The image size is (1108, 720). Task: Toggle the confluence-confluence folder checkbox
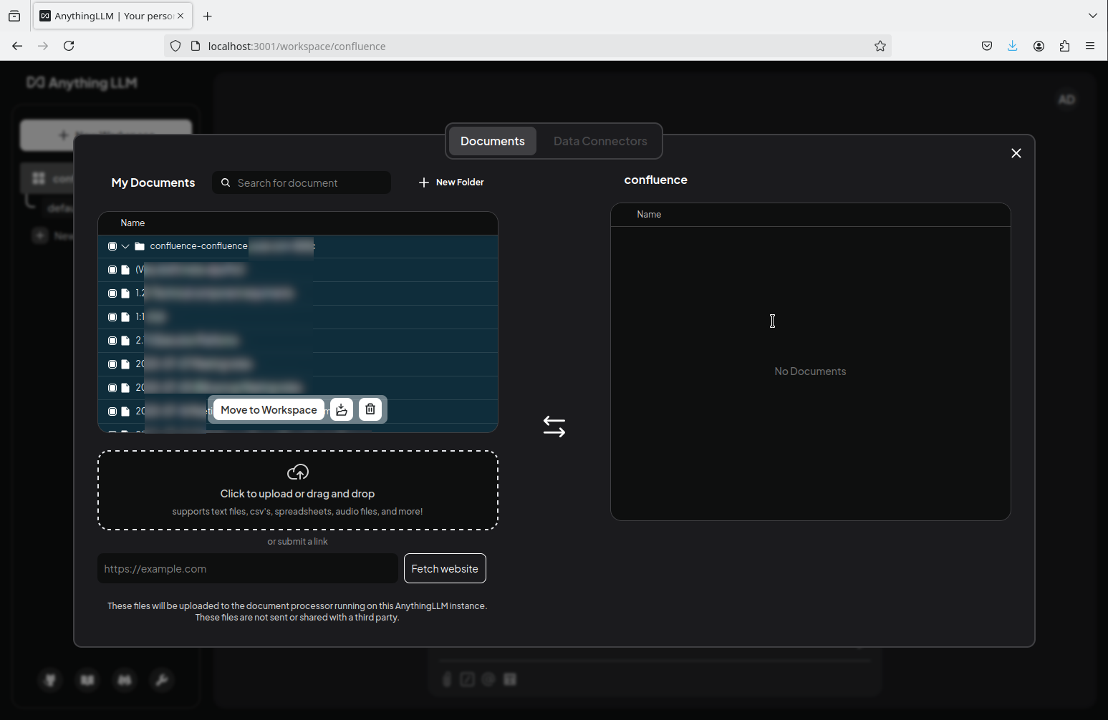tap(112, 246)
